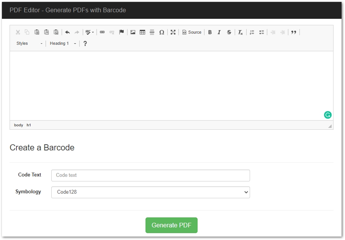
Task: Insert a hyperlink using the chain icon
Action: (x=102, y=32)
